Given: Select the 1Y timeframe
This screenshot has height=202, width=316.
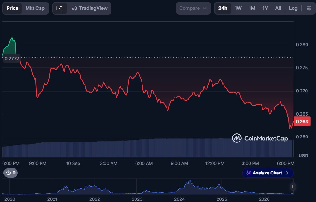Looking at the screenshot, I should pos(265,8).
